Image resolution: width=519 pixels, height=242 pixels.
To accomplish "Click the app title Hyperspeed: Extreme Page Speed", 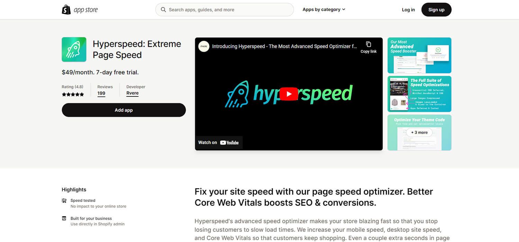I will pos(137,49).
